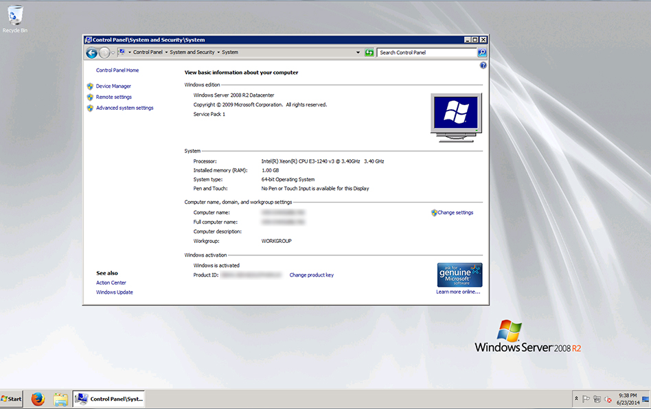The width and height of the screenshot is (651, 409).
Task: Show hidden tray icons arrow
Action: pos(576,399)
